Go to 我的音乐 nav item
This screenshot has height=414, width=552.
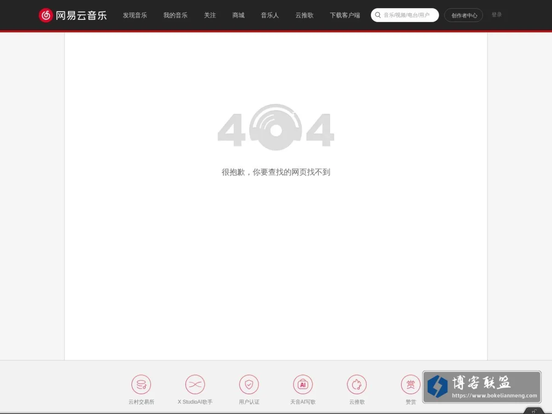coord(175,15)
